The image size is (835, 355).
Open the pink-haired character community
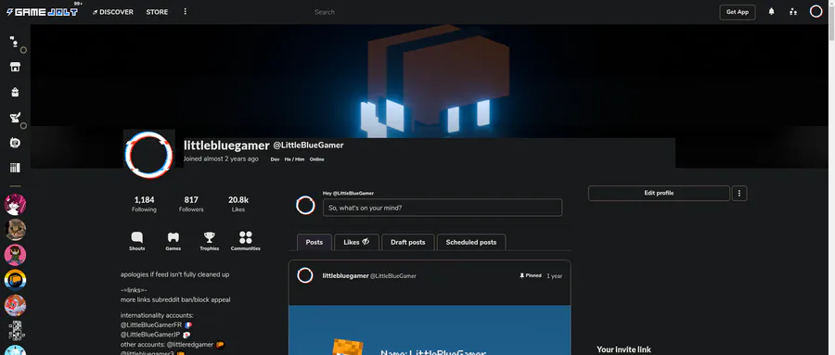pos(15,204)
